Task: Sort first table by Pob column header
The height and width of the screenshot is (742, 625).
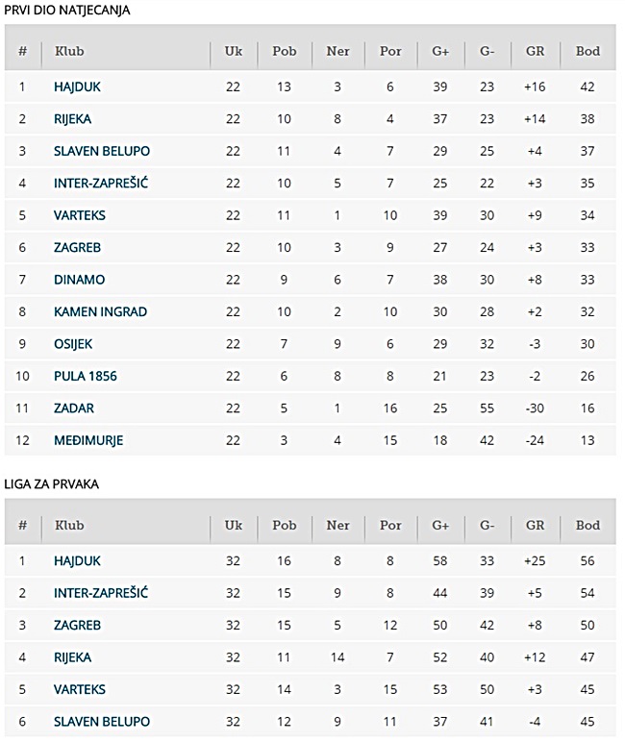Action: [284, 51]
